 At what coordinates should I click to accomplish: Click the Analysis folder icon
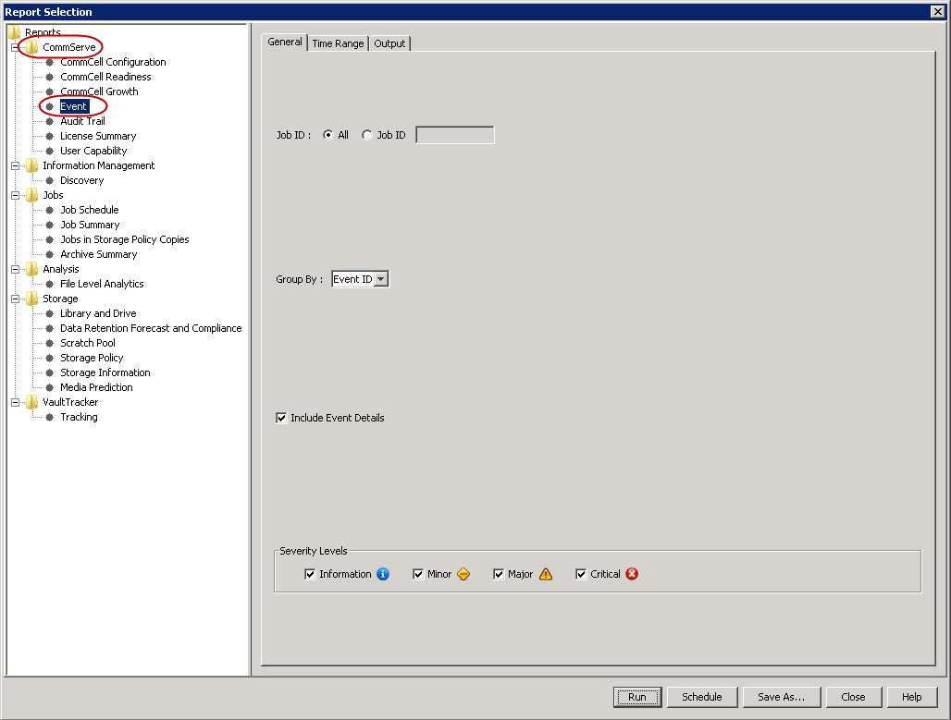[x=32, y=269]
